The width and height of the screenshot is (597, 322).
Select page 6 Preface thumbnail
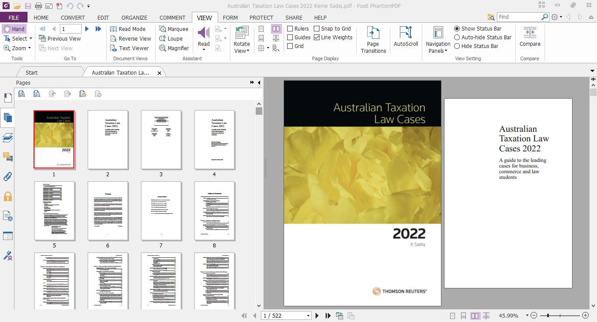[x=108, y=211]
